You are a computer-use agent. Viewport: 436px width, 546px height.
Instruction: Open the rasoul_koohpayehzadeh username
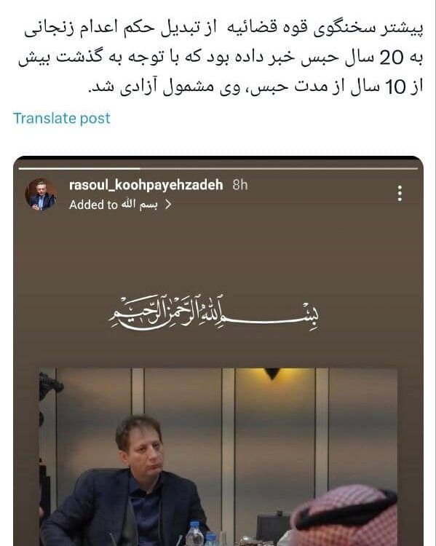(x=146, y=185)
